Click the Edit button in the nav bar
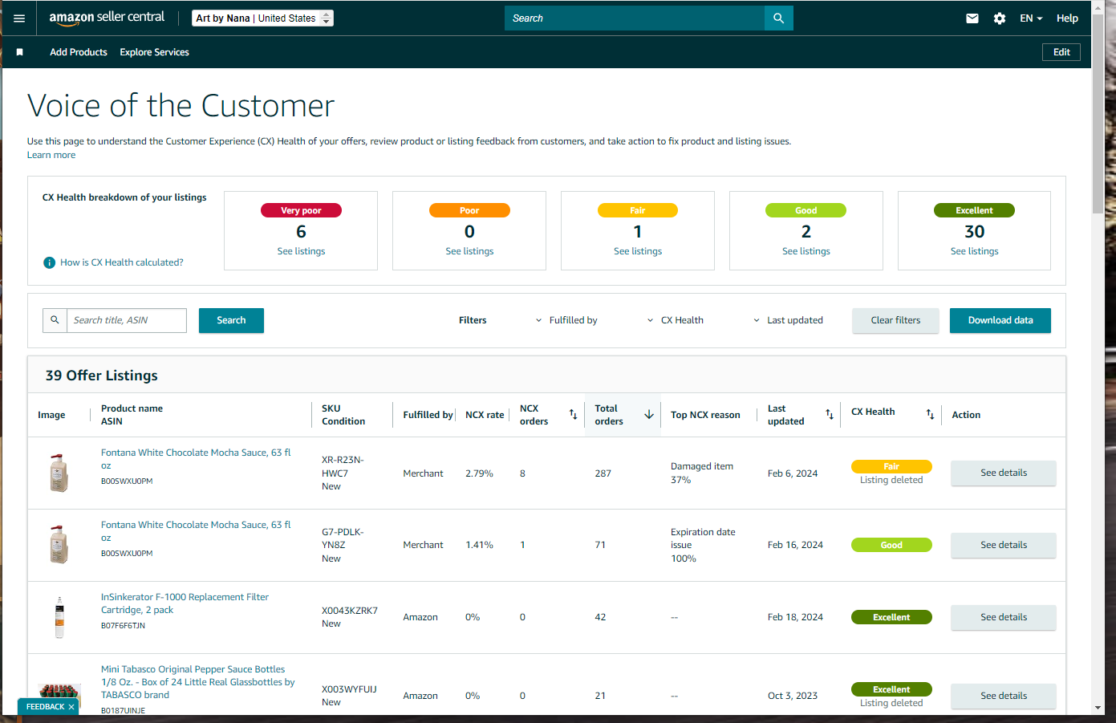1116x723 pixels. pos(1061,52)
